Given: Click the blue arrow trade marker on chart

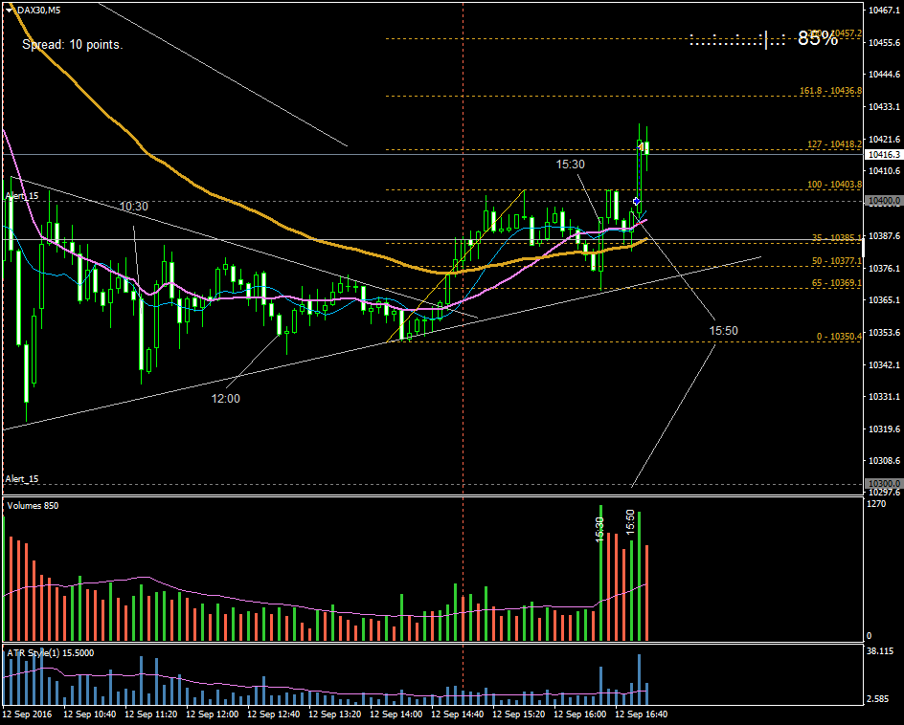Looking at the screenshot, I should 636,200.
